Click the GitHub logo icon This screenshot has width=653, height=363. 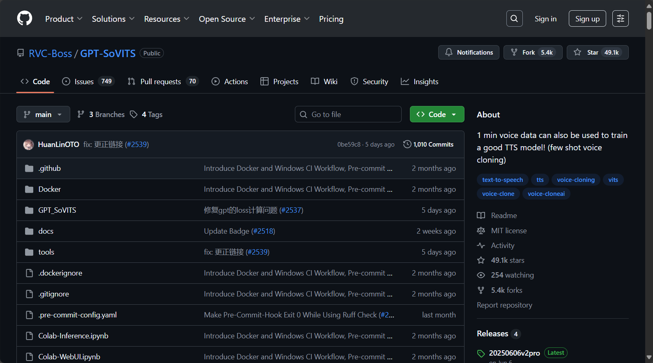(x=25, y=18)
